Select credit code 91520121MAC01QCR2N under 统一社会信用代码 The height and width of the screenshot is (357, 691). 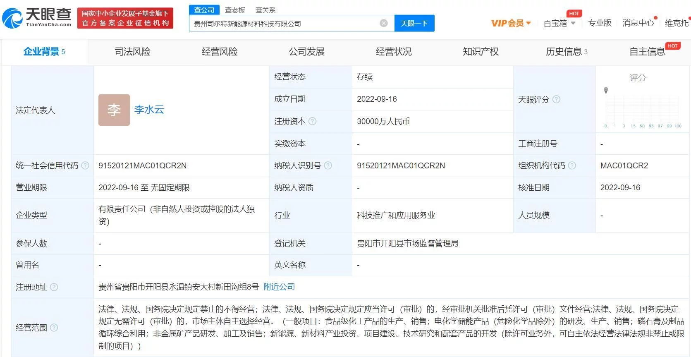coord(142,165)
